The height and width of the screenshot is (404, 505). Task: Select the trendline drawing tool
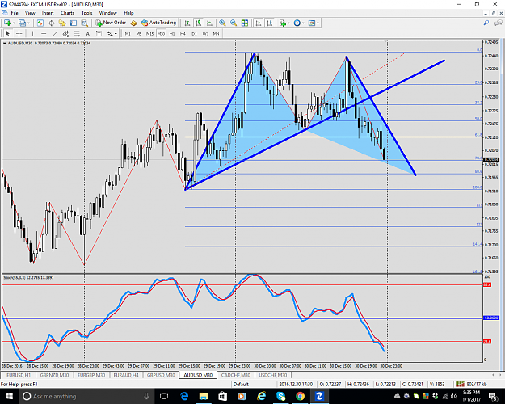(x=55, y=33)
